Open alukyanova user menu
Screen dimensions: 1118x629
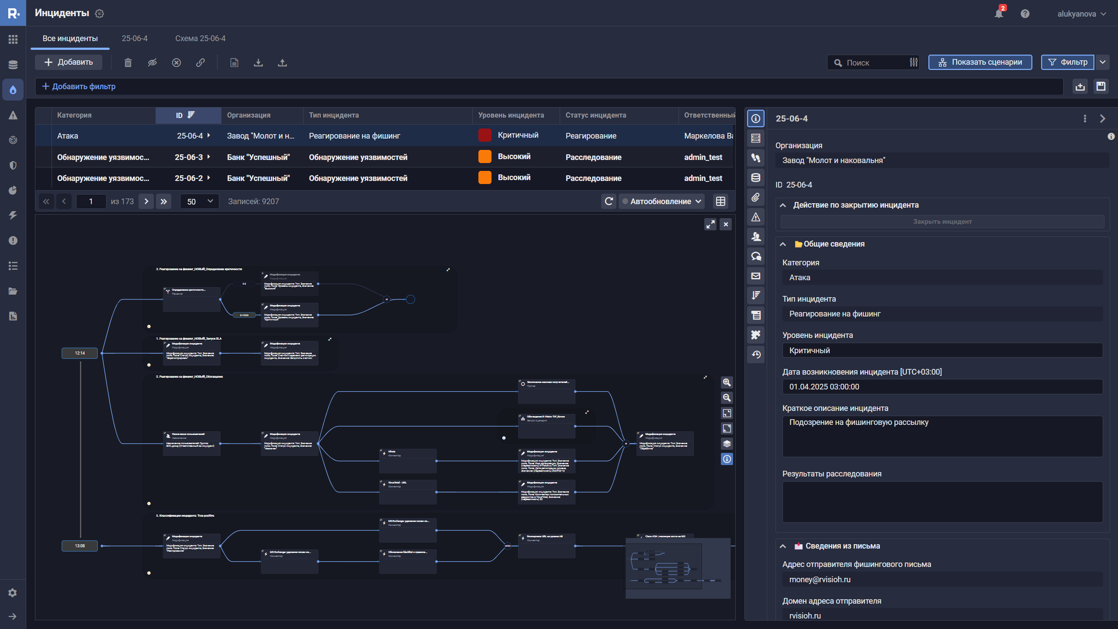(1081, 14)
